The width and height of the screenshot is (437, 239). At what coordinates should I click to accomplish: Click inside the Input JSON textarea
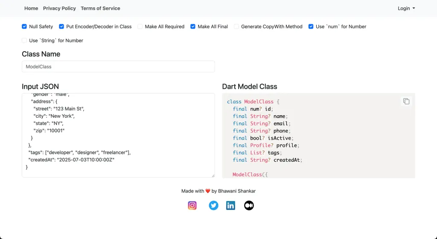click(x=118, y=135)
